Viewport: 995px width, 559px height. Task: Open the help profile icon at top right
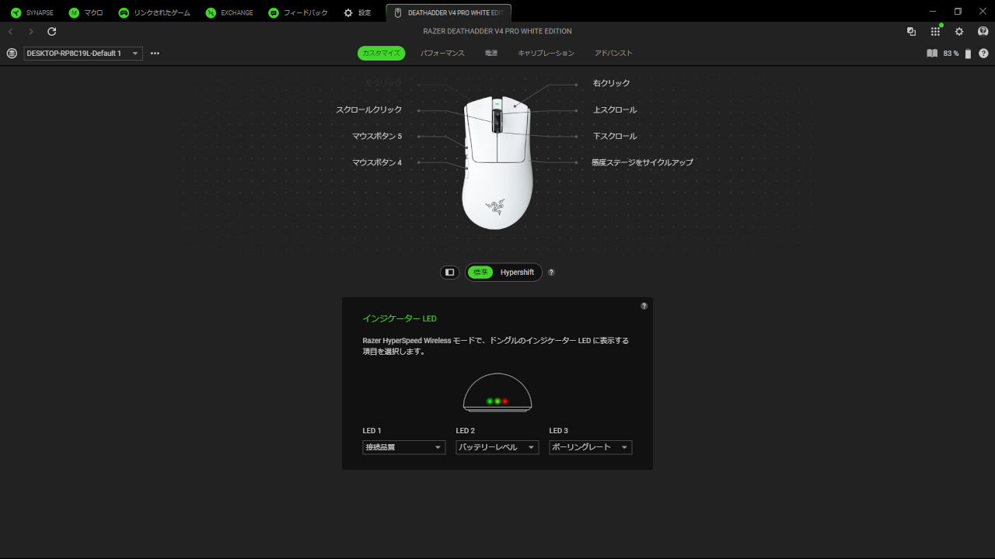(x=983, y=31)
